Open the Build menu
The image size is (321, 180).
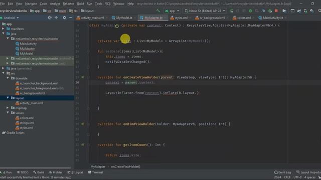tap(80, 3)
